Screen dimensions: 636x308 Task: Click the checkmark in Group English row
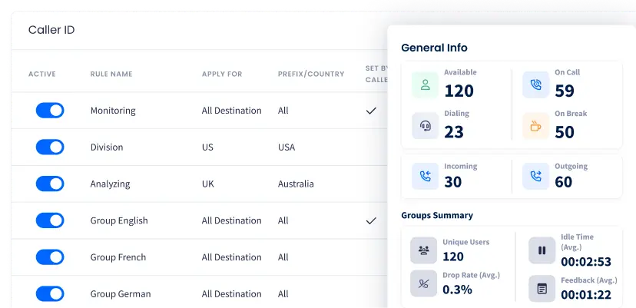coord(371,220)
